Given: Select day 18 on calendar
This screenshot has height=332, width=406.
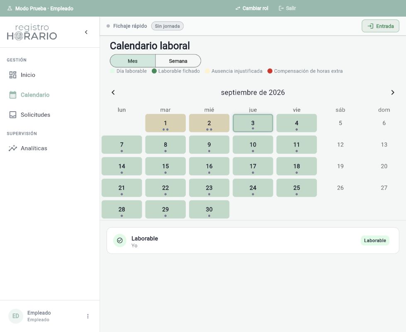Looking at the screenshot, I should coord(297,166).
